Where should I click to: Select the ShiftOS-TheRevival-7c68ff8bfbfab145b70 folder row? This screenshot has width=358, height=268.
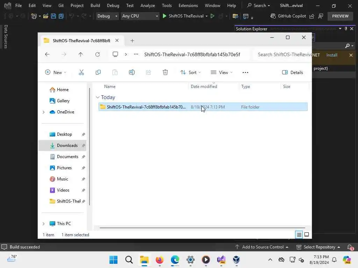coord(203,107)
